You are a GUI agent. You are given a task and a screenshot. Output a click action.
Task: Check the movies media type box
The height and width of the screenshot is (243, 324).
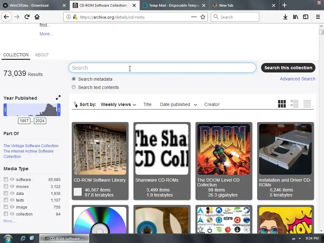6,186
